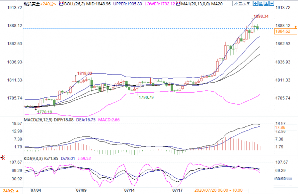
Task: Click the MA1 indicator chart icon
Action: tap(178, 3)
